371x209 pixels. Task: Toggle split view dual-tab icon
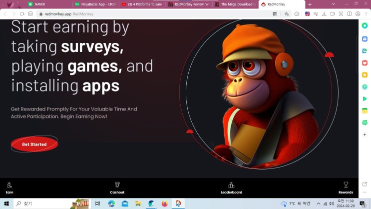tap(349, 14)
